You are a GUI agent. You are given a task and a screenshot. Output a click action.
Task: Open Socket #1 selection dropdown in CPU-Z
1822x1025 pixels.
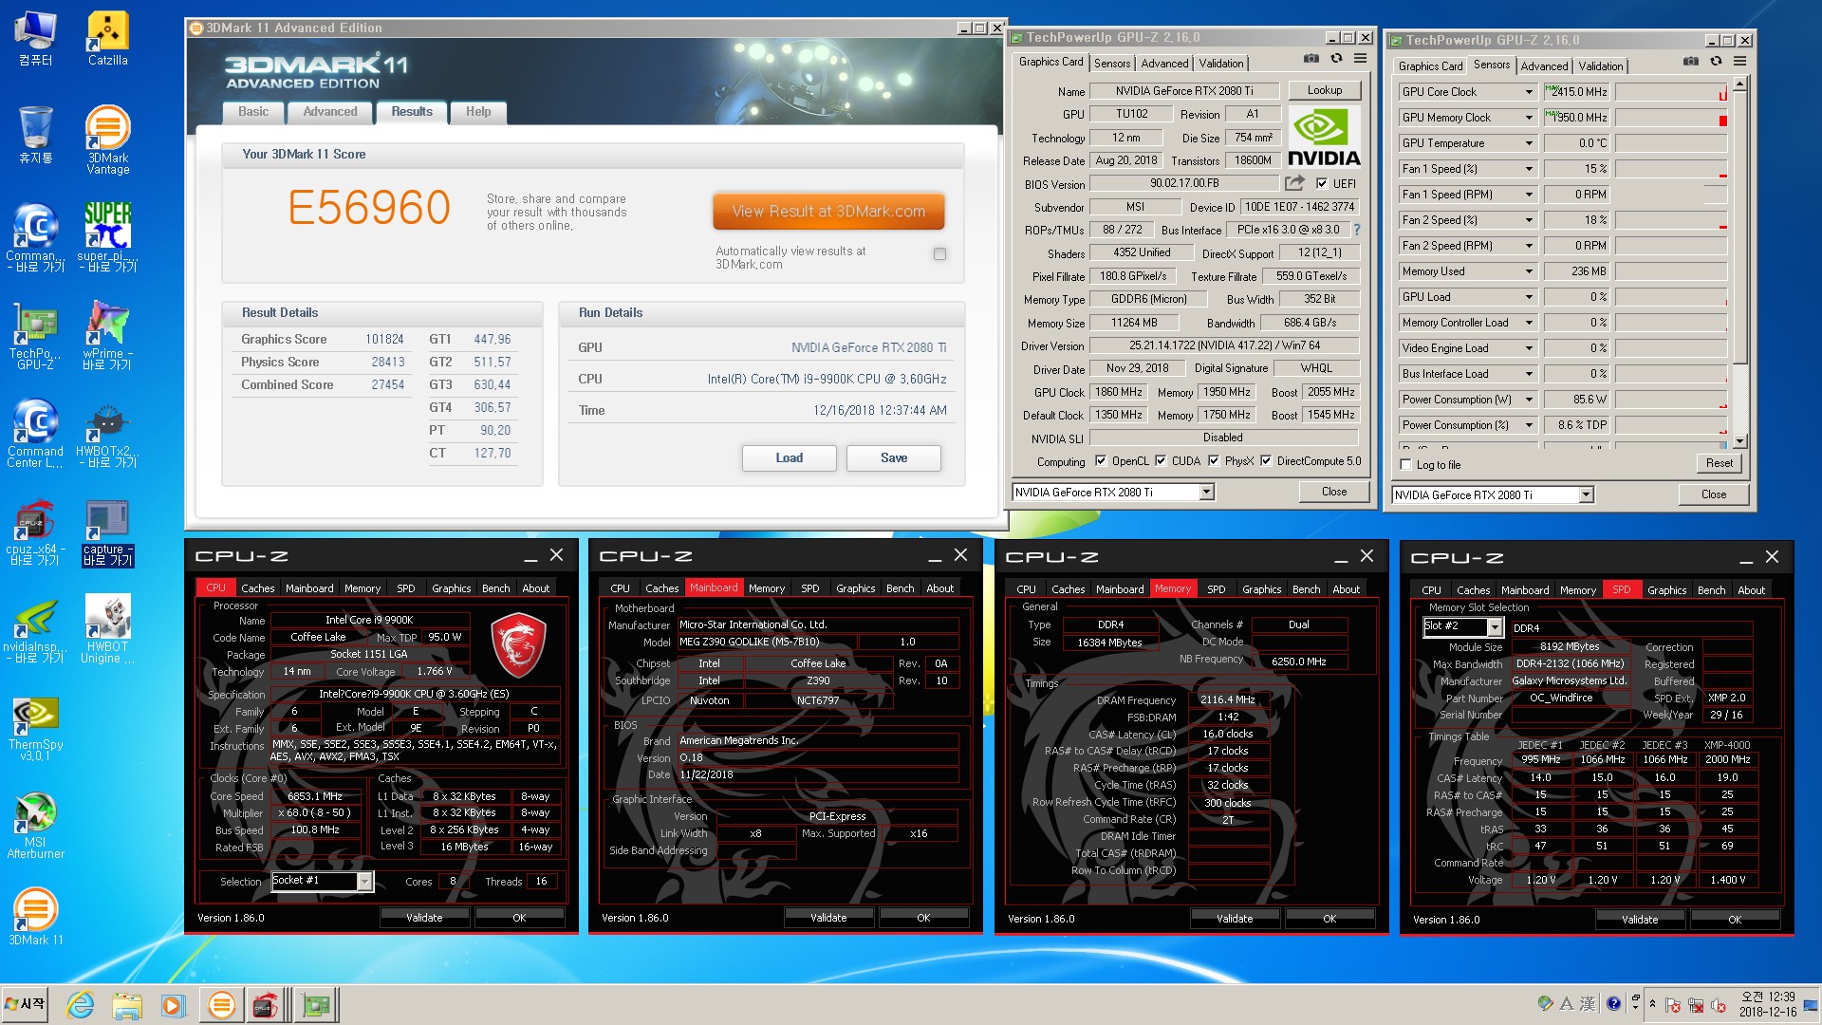(364, 882)
